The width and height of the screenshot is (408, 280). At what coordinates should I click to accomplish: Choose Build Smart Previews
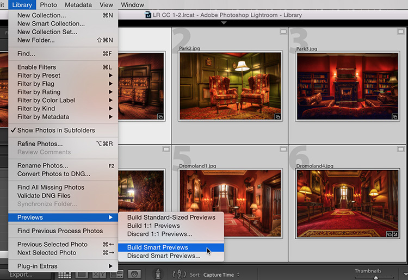(171, 247)
